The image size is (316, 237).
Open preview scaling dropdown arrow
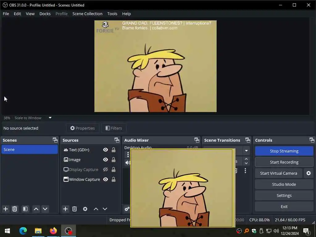point(50,118)
